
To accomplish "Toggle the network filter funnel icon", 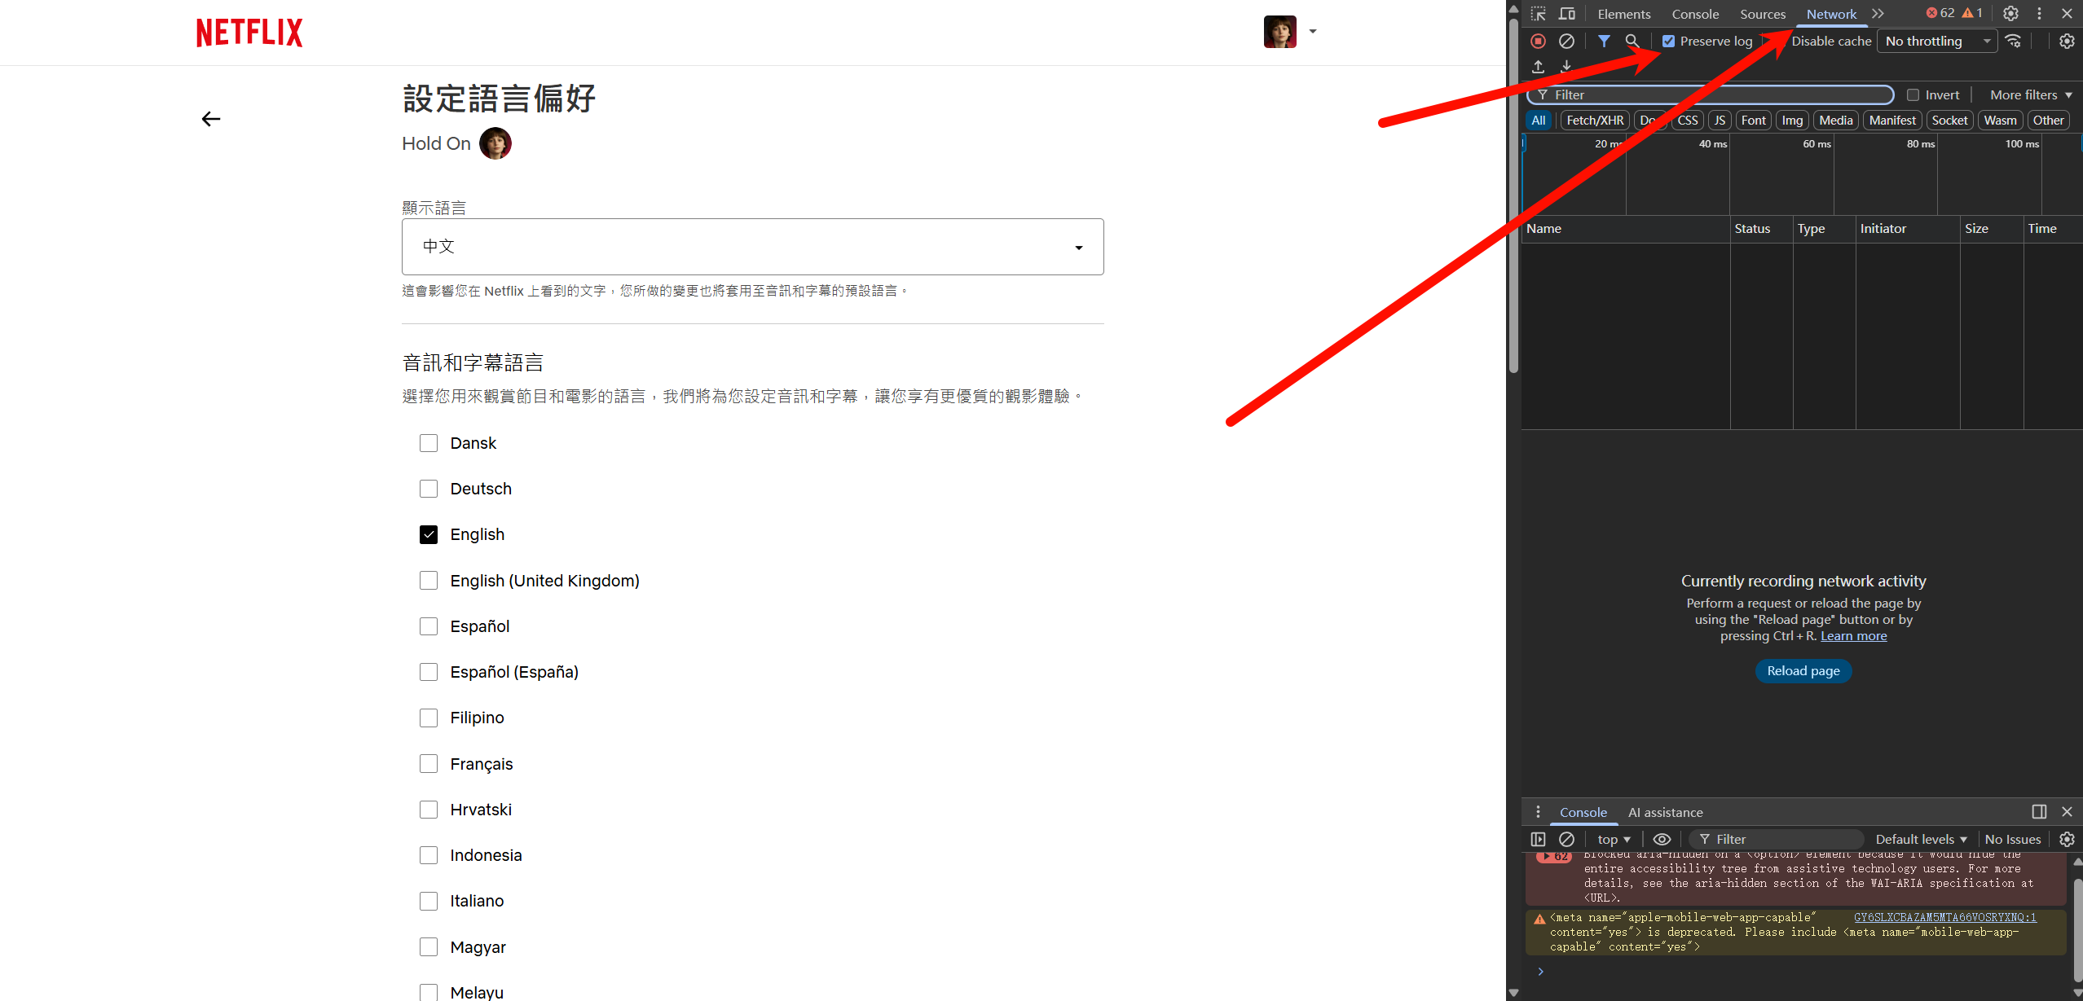I will pos(1603,41).
